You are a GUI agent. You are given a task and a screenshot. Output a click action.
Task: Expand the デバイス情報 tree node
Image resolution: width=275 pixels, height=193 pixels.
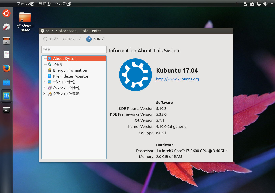tap(44, 82)
